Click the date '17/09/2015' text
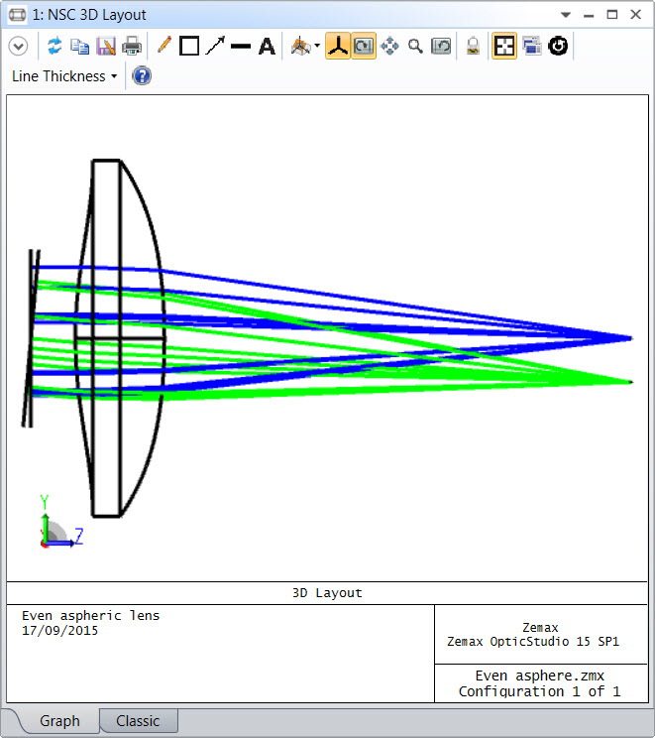Viewport: 655px width, 738px height. tap(59, 631)
